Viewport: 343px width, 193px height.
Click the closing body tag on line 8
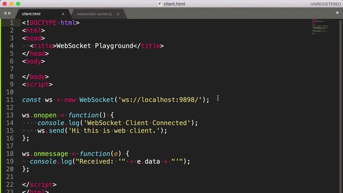pyautogui.click(x=35, y=77)
